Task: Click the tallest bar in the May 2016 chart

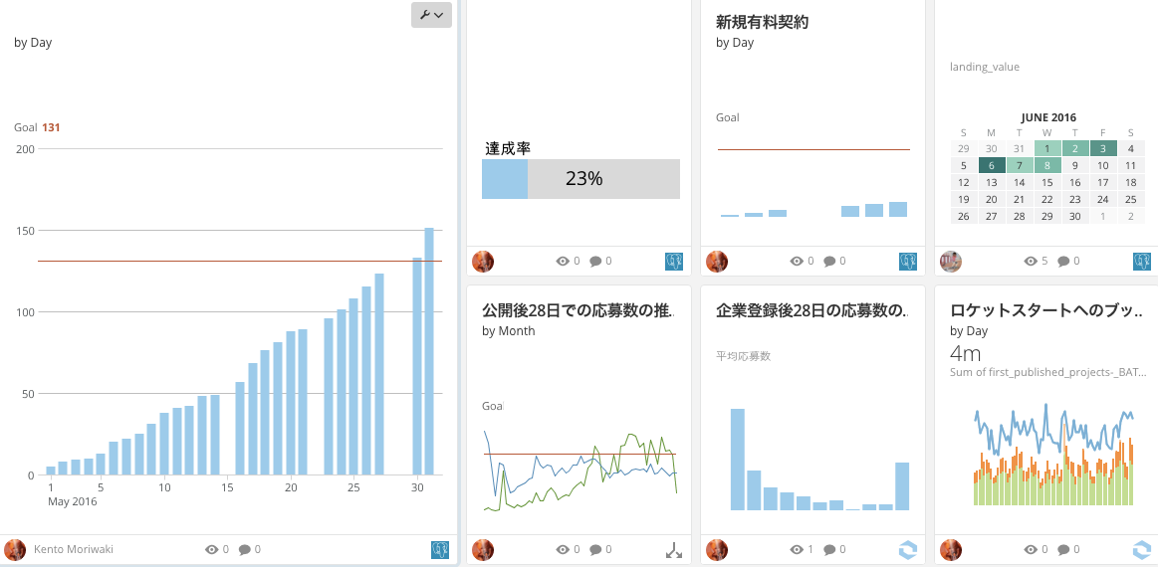Action: tap(429, 351)
